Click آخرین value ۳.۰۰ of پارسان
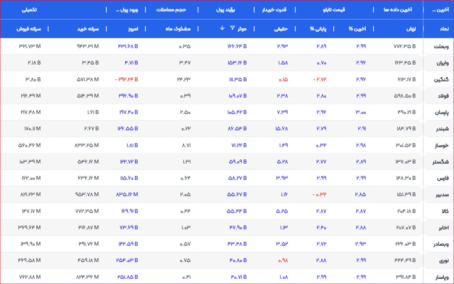Screen dimensions: 454x284 (361, 112)
